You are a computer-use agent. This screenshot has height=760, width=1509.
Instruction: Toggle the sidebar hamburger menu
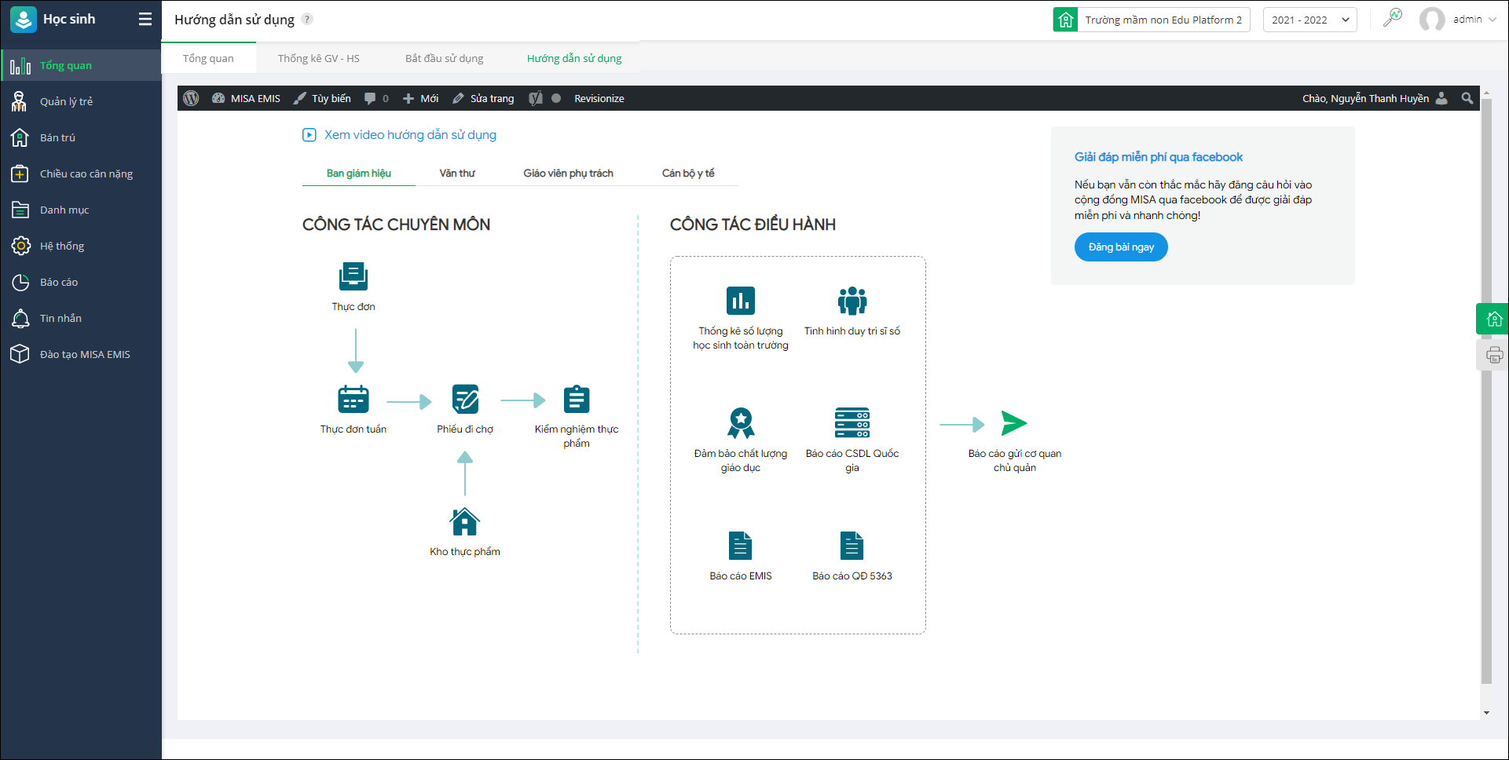pyautogui.click(x=145, y=19)
